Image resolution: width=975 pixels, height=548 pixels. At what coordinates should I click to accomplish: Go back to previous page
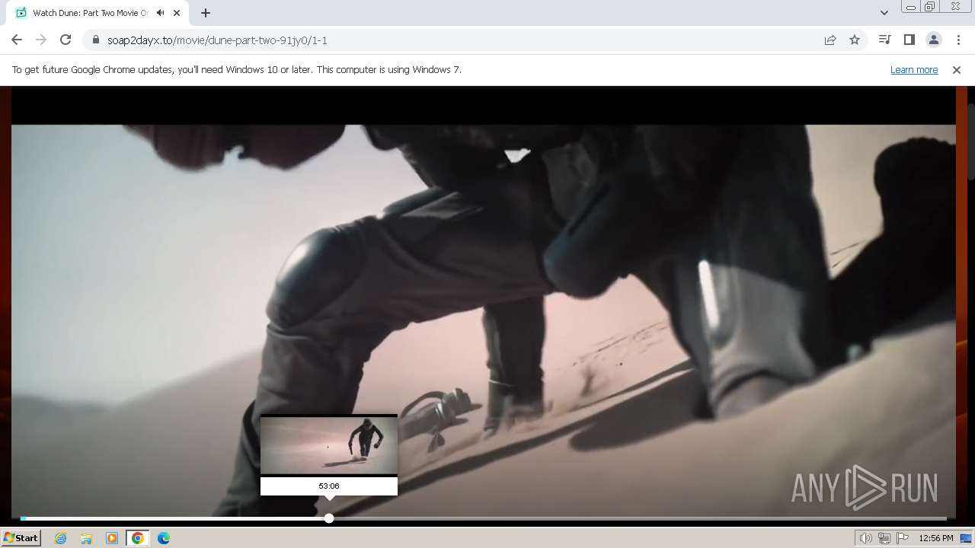pyautogui.click(x=17, y=40)
